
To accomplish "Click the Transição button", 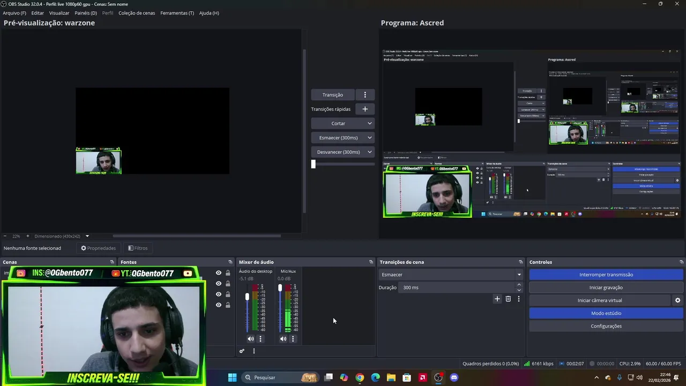I will (333, 95).
